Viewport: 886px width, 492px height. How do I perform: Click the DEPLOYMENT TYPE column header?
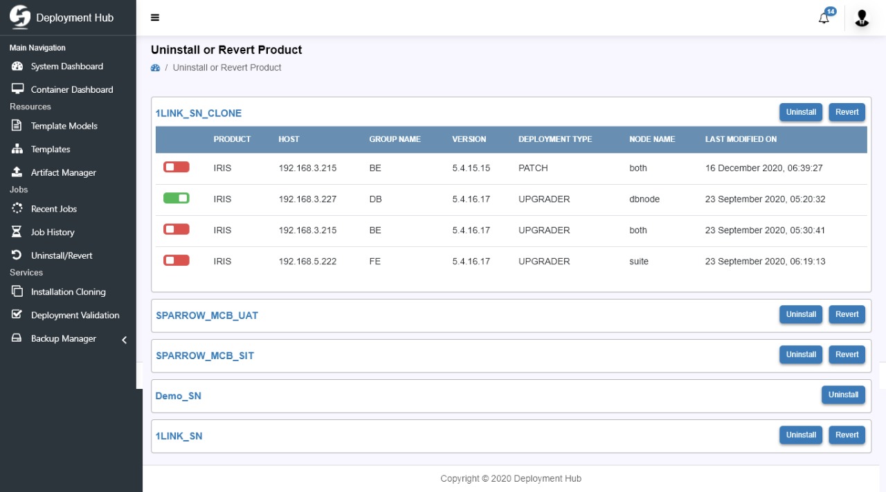tap(555, 139)
